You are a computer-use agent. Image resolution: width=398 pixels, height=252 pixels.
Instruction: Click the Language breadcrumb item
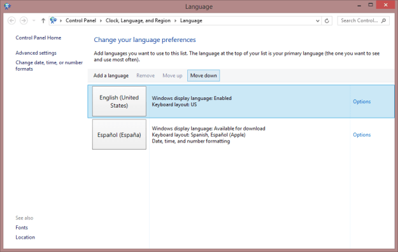coord(191,20)
